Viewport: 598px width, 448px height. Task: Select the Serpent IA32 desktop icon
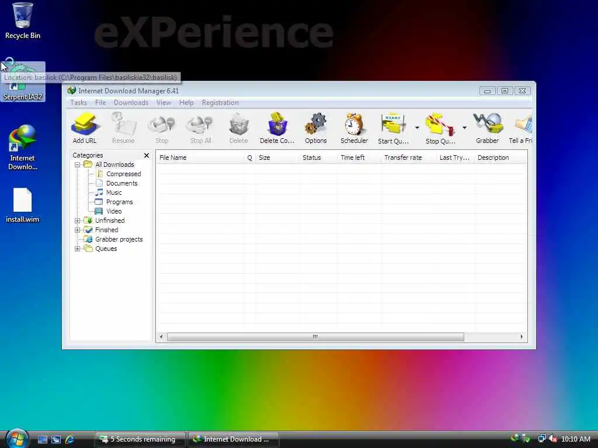click(x=23, y=82)
